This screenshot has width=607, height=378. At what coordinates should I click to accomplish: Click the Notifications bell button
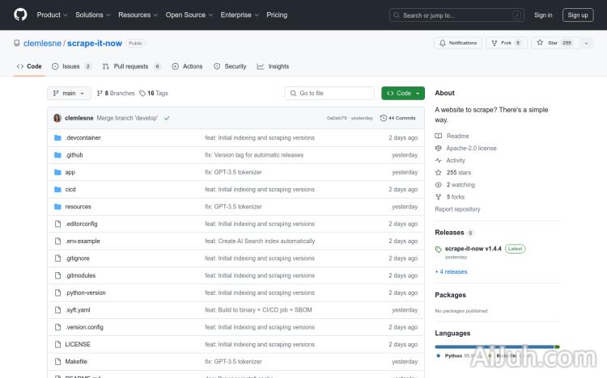point(457,43)
